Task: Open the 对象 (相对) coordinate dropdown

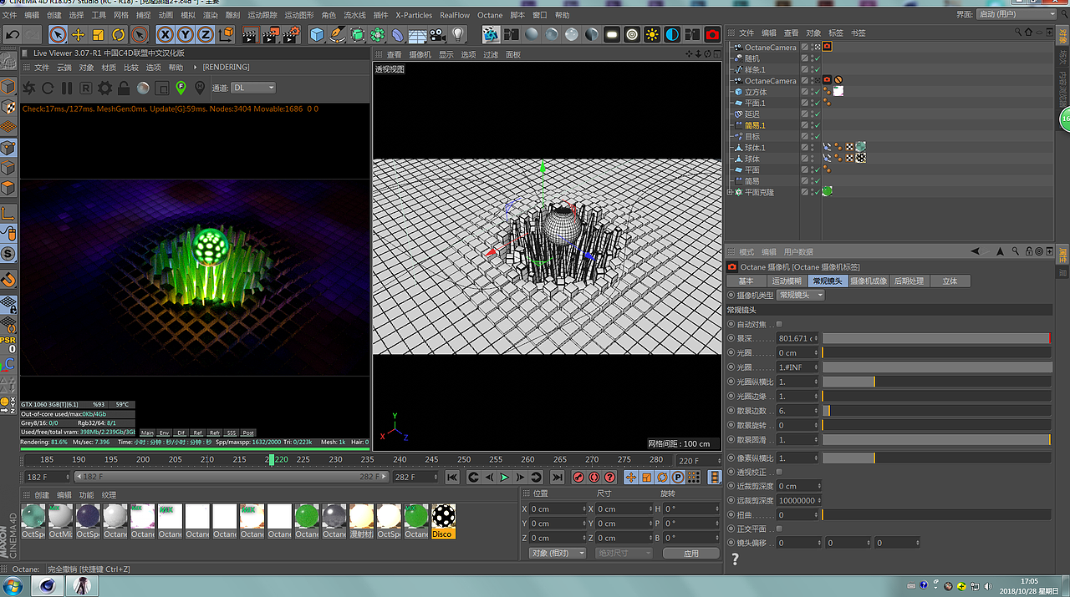Action: (x=558, y=553)
